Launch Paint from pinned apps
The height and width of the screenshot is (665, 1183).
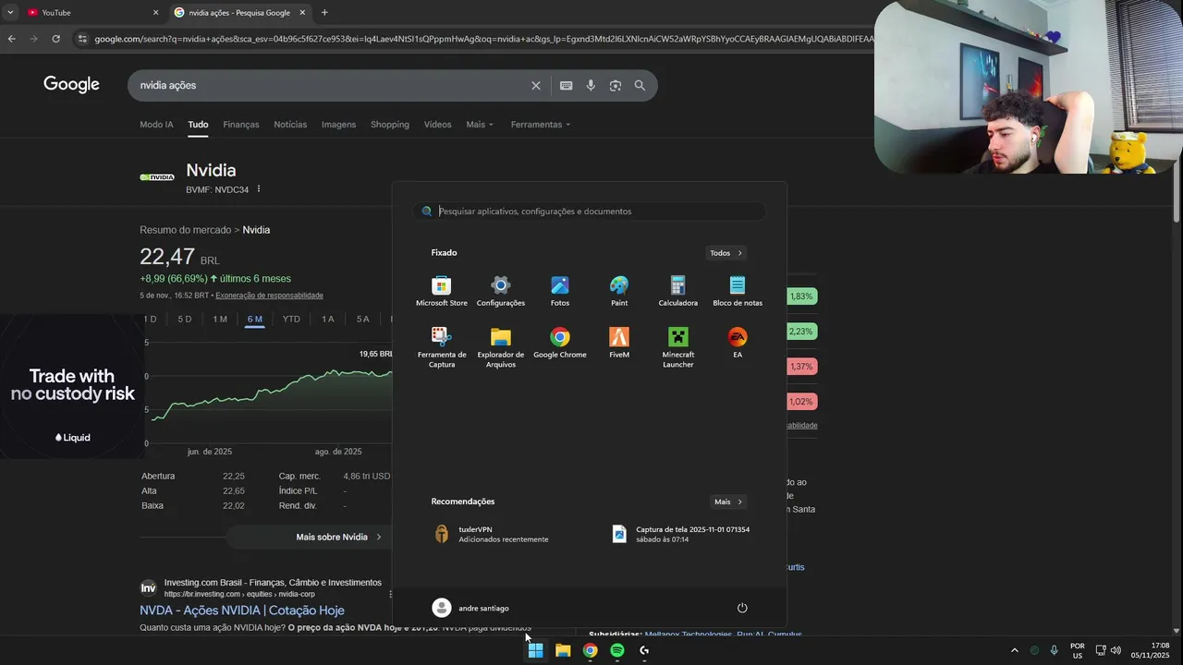(x=619, y=291)
